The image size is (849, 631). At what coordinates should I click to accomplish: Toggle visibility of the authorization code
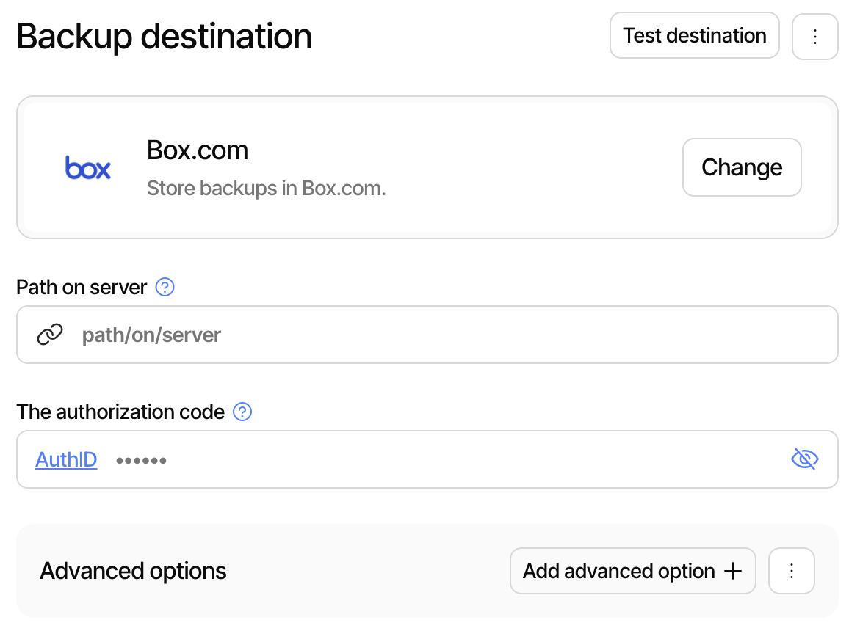coord(805,459)
